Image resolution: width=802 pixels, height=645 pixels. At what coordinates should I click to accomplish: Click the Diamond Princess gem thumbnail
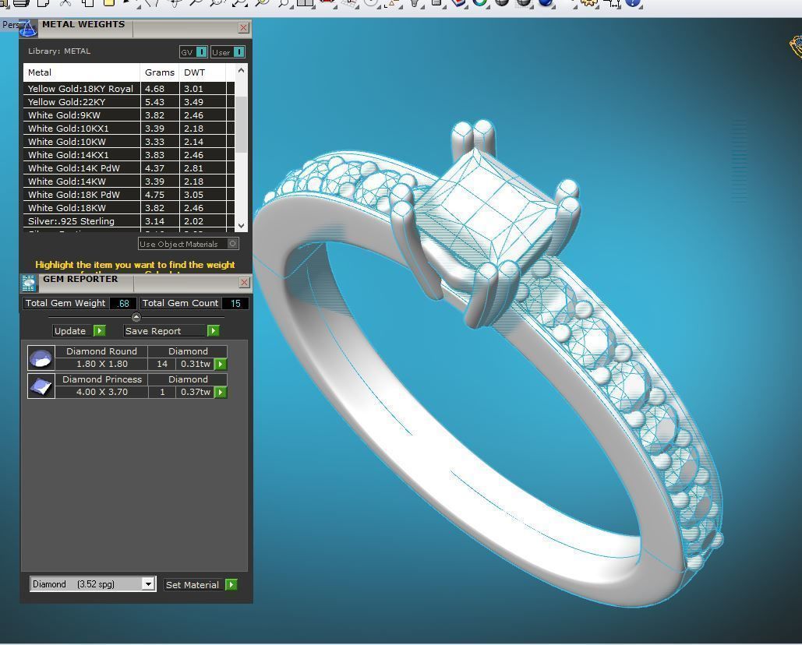[41, 386]
